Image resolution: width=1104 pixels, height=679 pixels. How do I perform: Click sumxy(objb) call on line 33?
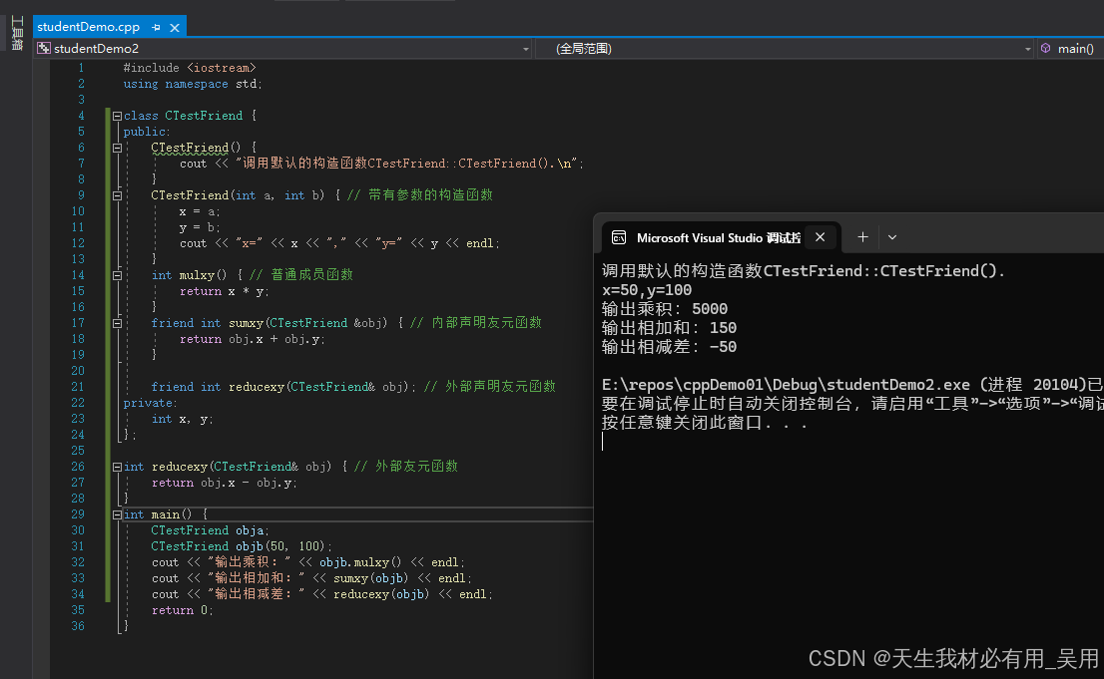pyautogui.click(x=370, y=578)
